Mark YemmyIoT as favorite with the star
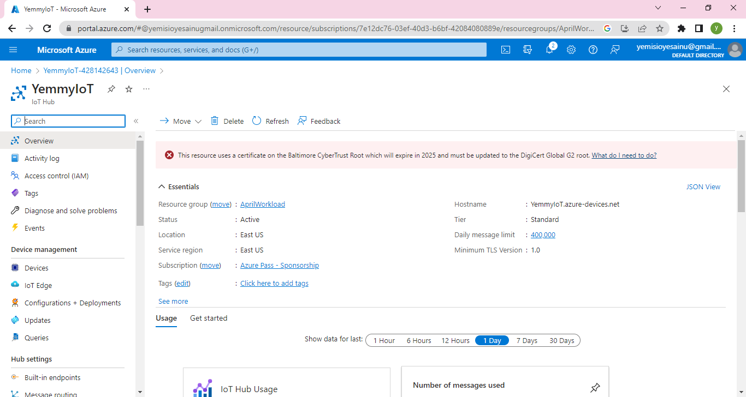Screen dimensions: 746x397 129,89
